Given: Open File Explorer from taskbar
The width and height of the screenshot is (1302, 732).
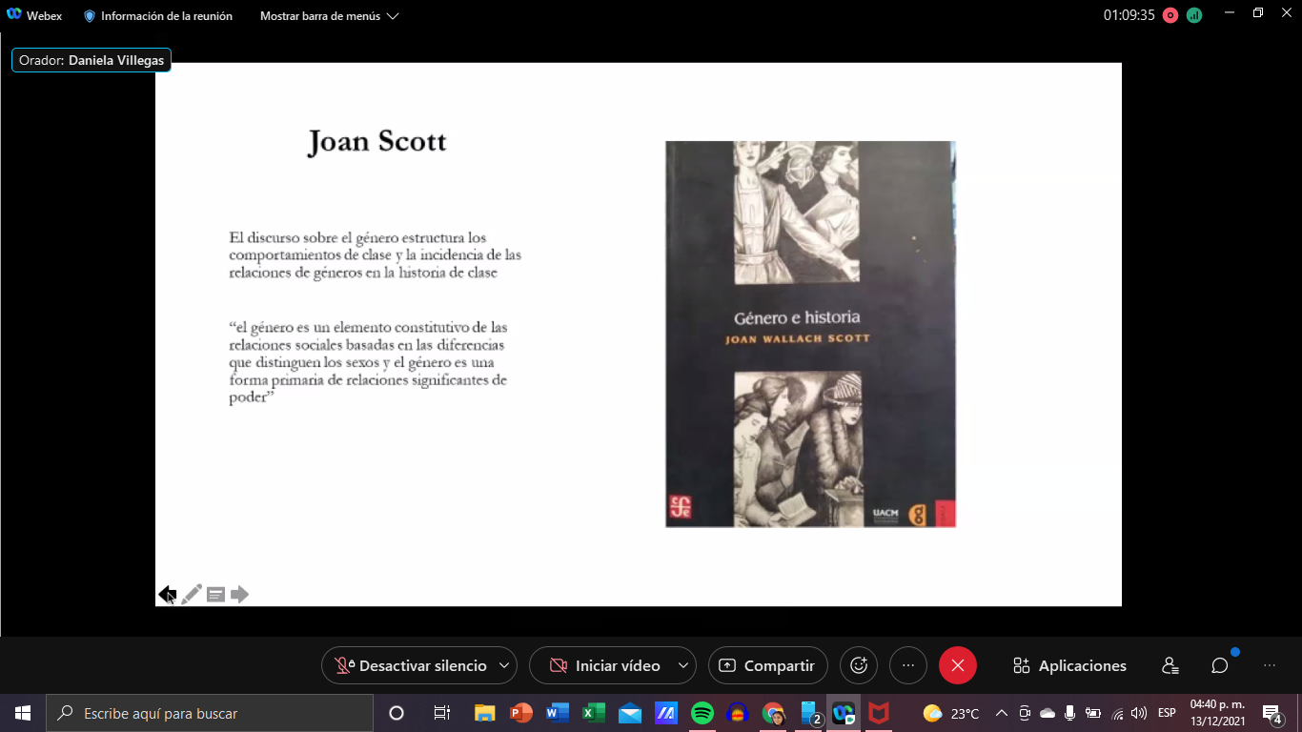Looking at the screenshot, I should click(485, 713).
